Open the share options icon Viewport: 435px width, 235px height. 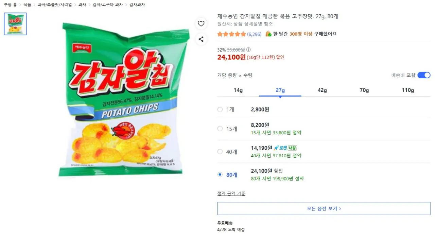[x=201, y=39]
